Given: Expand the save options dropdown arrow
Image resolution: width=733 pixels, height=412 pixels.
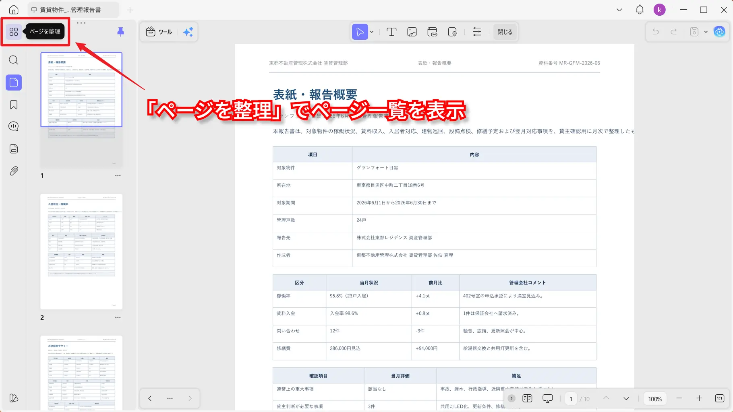Looking at the screenshot, I should pos(706,32).
